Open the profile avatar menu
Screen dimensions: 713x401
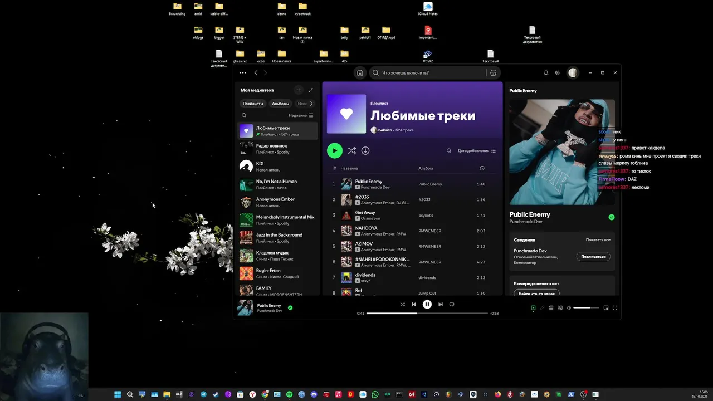pyautogui.click(x=573, y=72)
